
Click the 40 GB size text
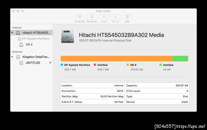167,69
